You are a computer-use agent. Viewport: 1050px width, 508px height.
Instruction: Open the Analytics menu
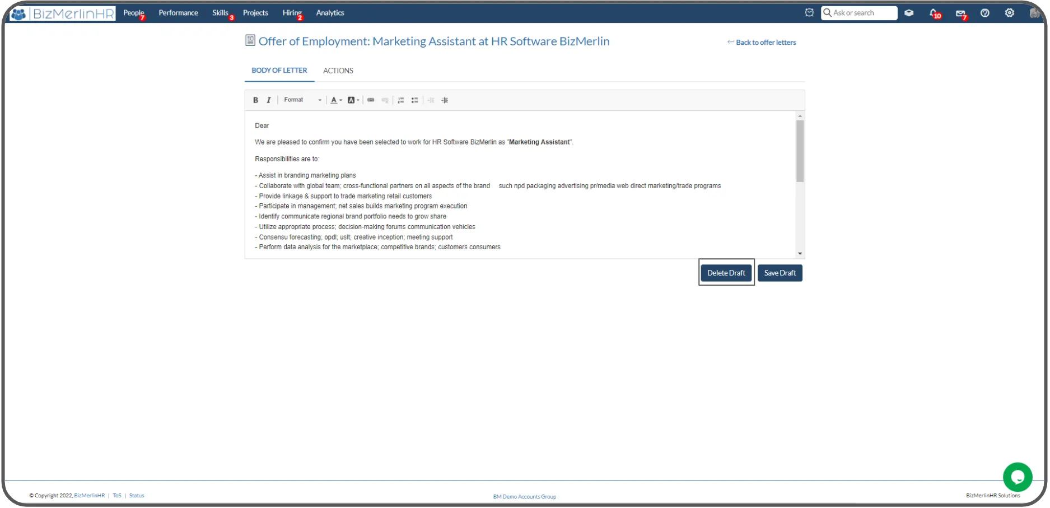[330, 13]
